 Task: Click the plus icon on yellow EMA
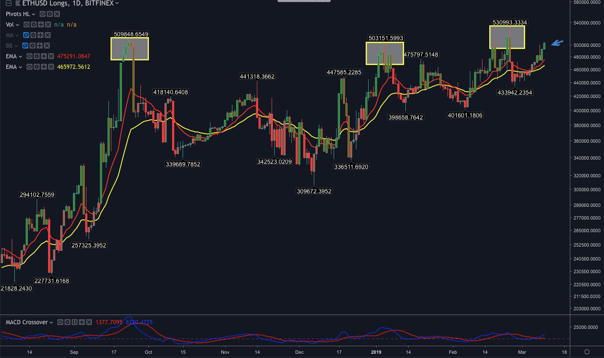tap(44, 67)
